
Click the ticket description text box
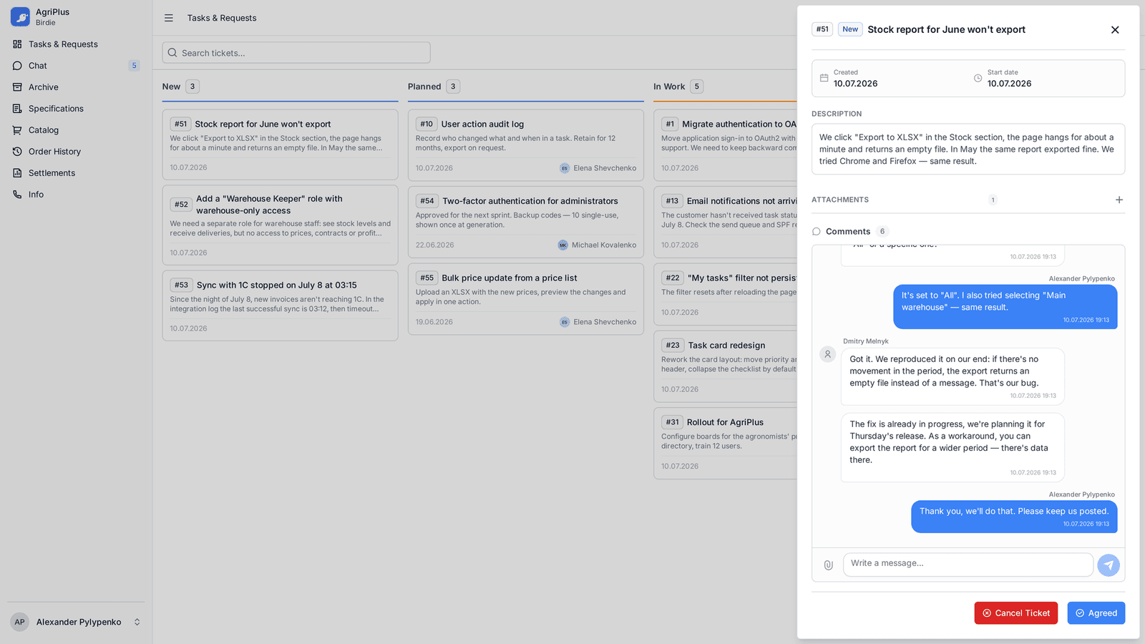(968, 149)
